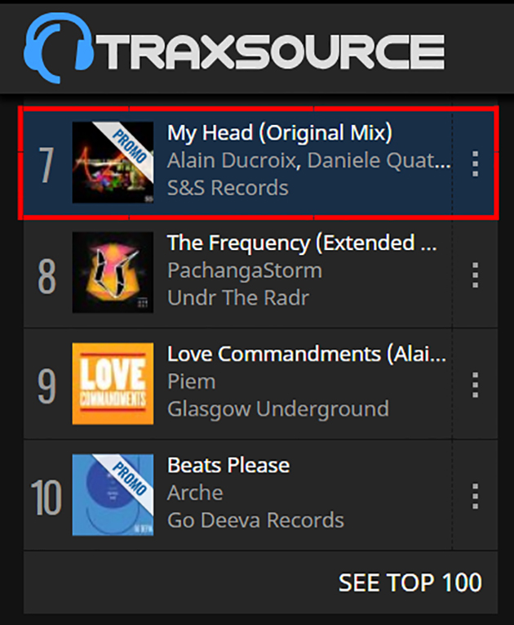The image size is (514, 625).
Task: Open The Frequency (Extended) track title
Action: (x=302, y=243)
